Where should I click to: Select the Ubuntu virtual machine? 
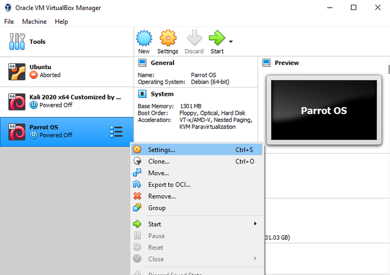67,72
